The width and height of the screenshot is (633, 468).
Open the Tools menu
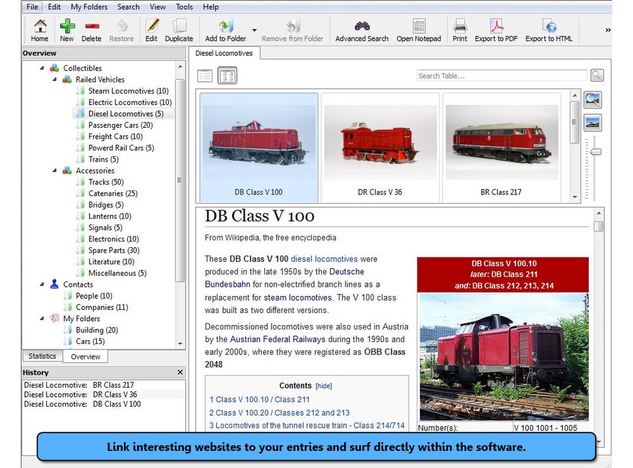click(184, 7)
